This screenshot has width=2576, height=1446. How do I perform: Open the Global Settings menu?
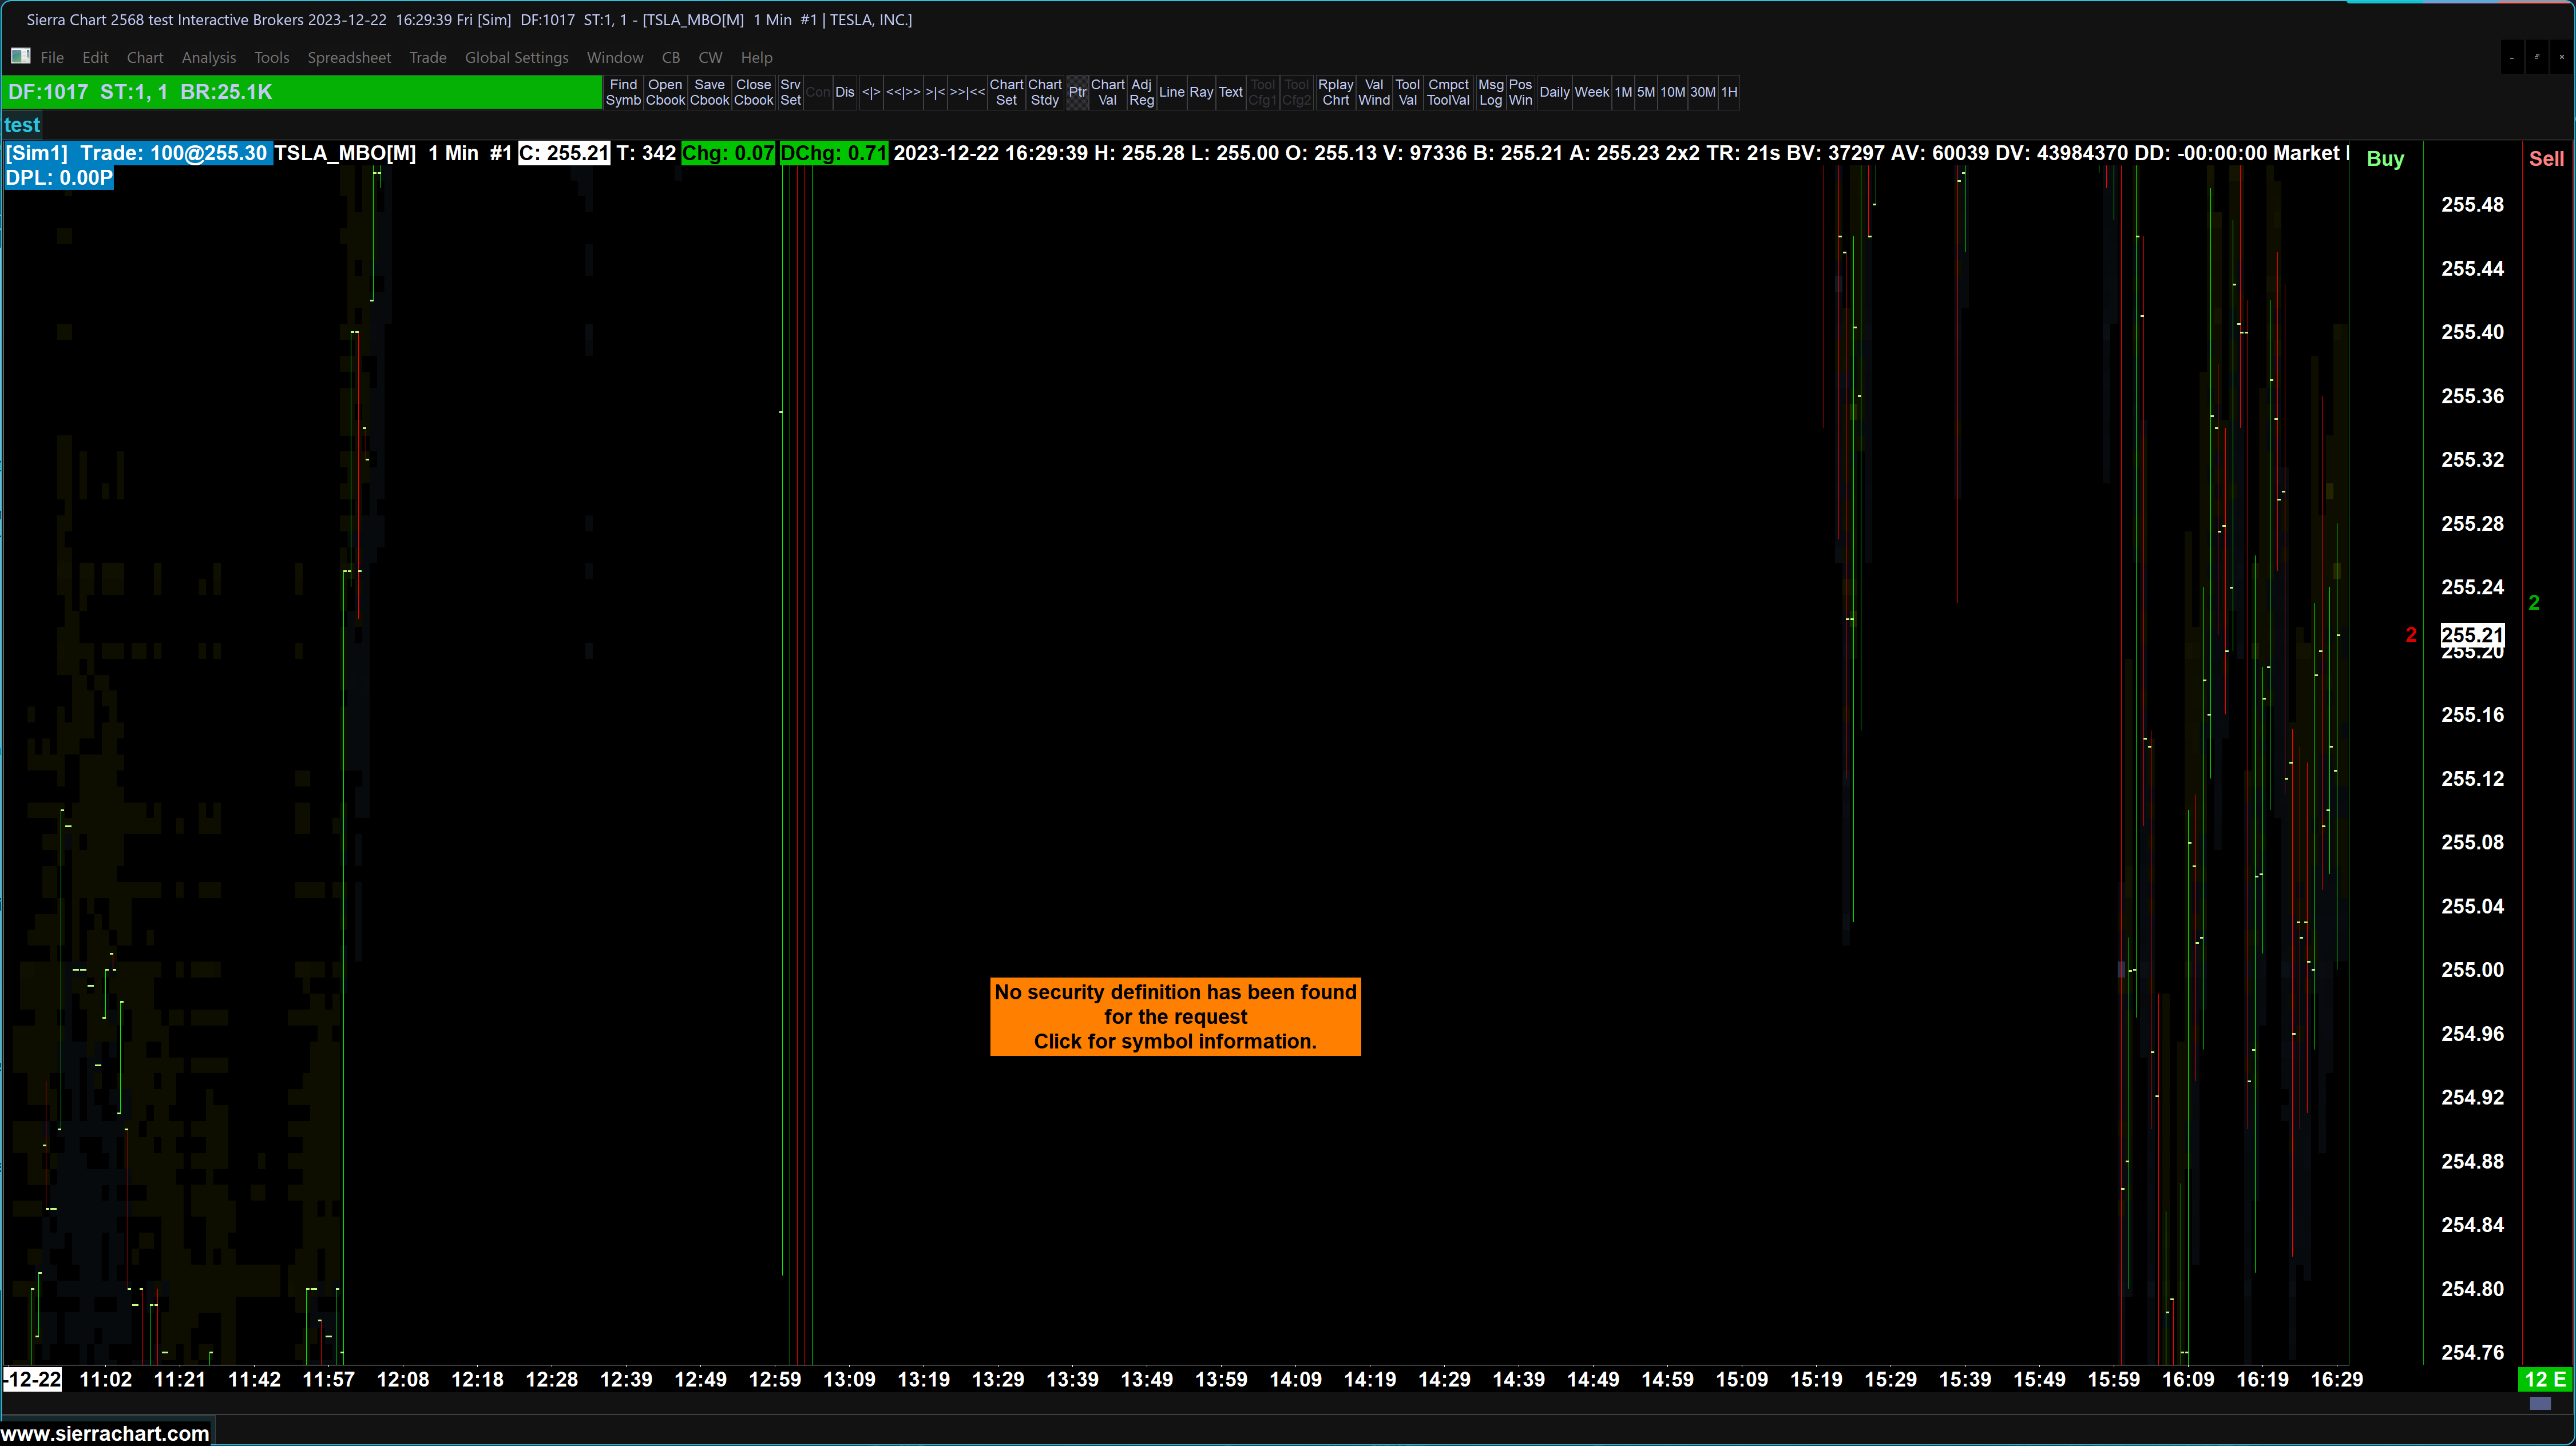pyautogui.click(x=516, y=58)
